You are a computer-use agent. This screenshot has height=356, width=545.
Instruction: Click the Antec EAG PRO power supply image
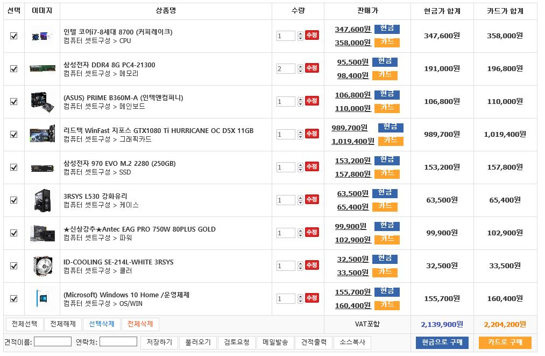click(x=41, y=233)
